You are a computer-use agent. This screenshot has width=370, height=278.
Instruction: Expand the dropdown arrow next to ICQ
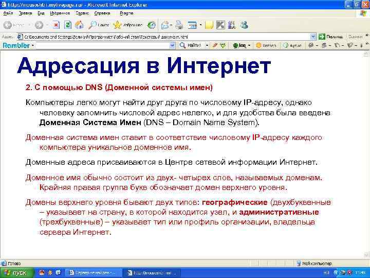click(249, 45)
